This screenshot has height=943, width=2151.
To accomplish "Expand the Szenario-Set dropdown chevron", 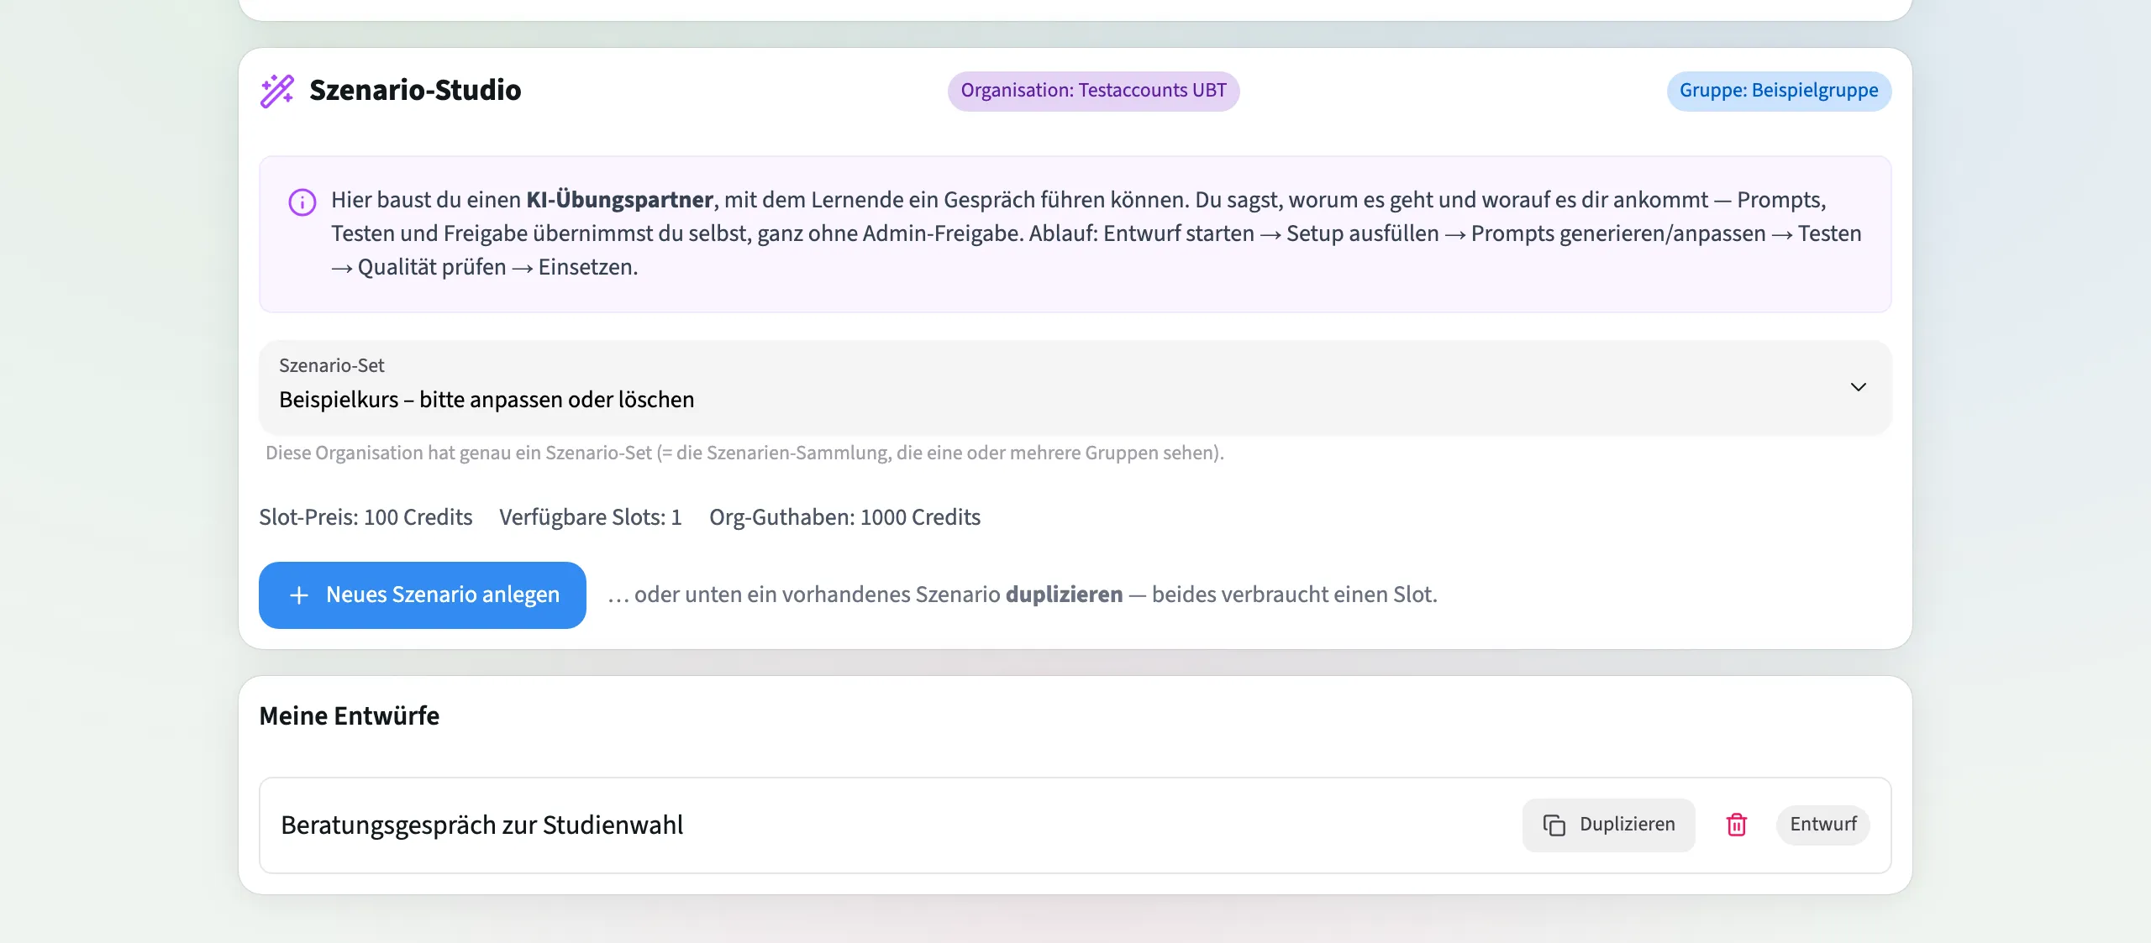I will [x=1859, y=387].
